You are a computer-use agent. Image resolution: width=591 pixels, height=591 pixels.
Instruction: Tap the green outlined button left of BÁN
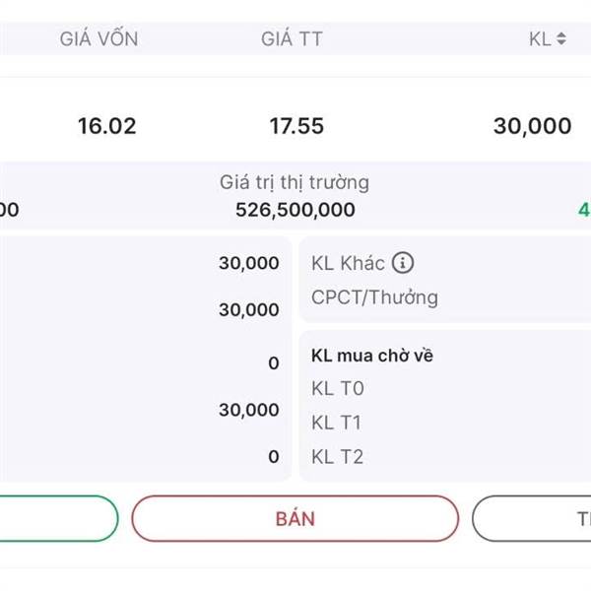(58, 519)
